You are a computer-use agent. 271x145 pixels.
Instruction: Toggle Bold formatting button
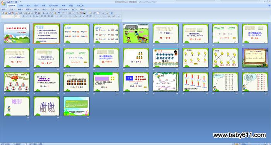[24, 16]
